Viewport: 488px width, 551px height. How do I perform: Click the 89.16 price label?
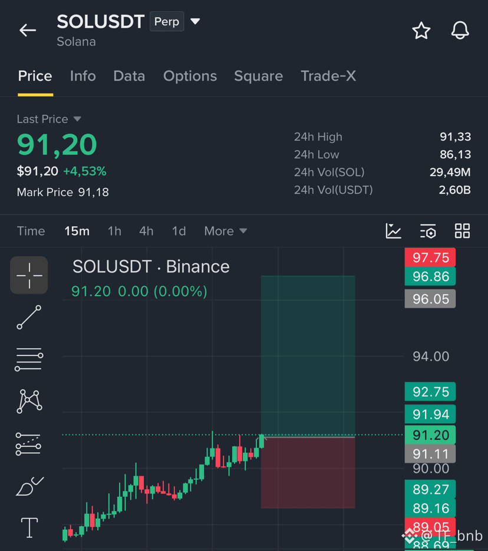point(430,508)
